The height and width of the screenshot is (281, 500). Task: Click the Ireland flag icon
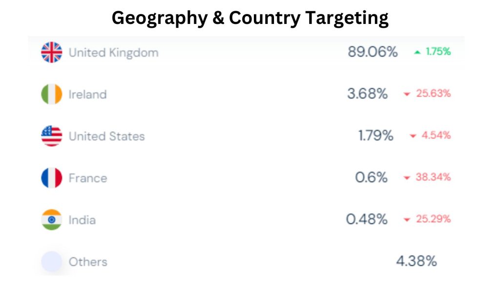(52, 94)
